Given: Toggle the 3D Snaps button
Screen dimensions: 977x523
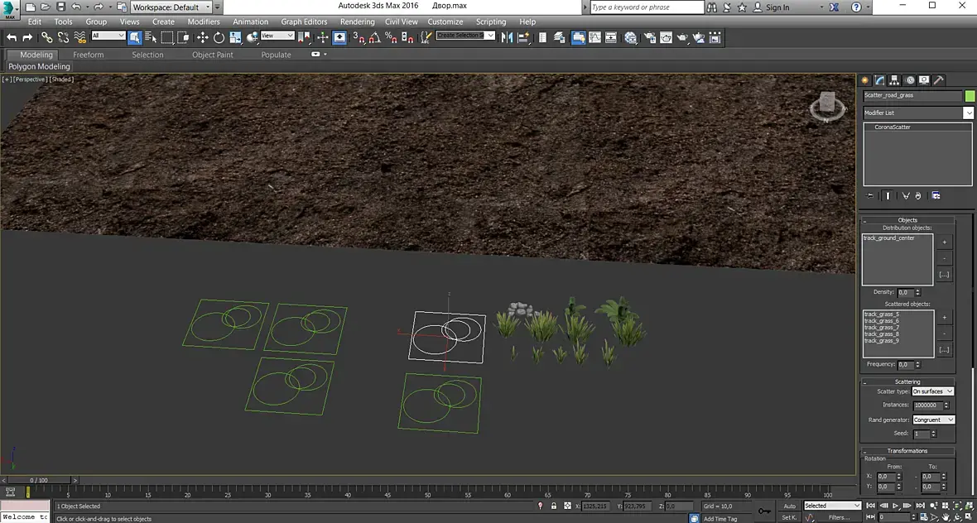Looking at the screenshot, I should point(359,37).
